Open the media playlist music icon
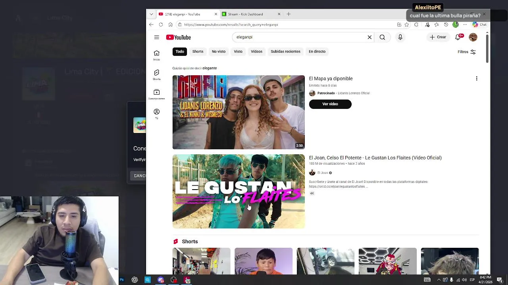 click(x=427, y=25)
